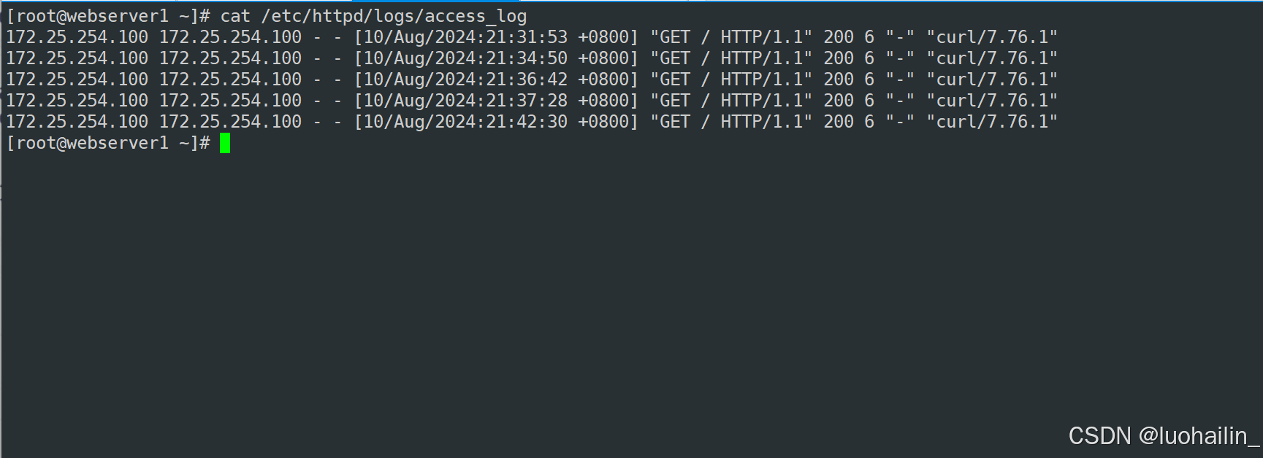Click the log entry timestamped 21:34:50
This screenshot has height=458, width=1263.
click(532, 58)
